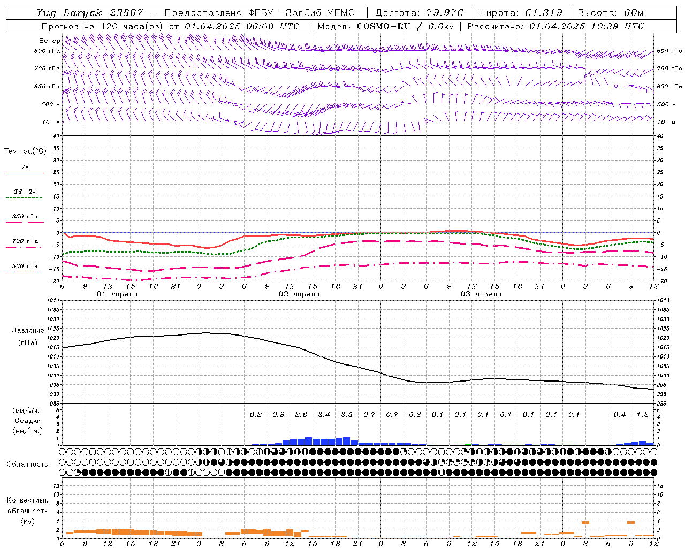The image size is (685, 548).
Task: Click the 02 апреля date label
Action: tap(299, 294)
